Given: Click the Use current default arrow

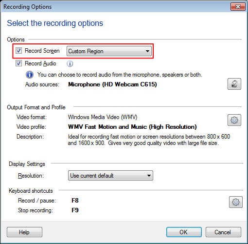Looking at the screenshot, I should click(x=149, y=176).
